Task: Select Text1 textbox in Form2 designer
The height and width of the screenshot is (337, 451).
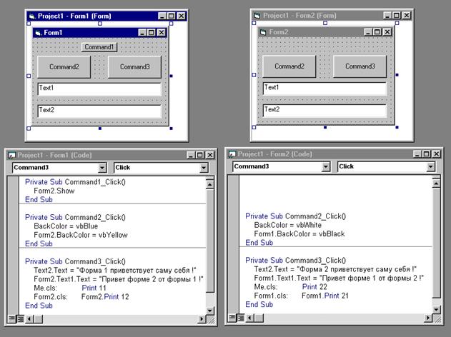Action: pos(324,89)
